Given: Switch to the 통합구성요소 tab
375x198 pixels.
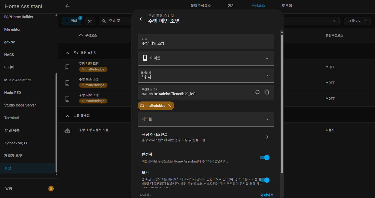Looking at the screenshot, I should click(x=201, y=6).
